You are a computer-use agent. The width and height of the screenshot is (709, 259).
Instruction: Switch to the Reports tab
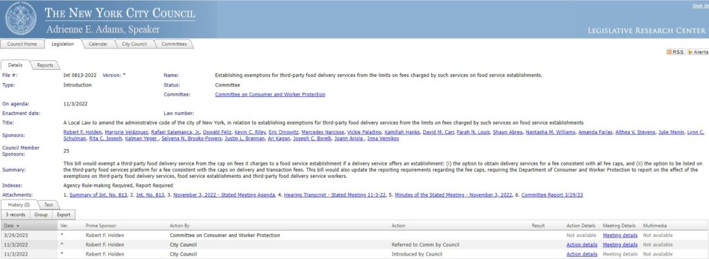[x=45, y=65]
